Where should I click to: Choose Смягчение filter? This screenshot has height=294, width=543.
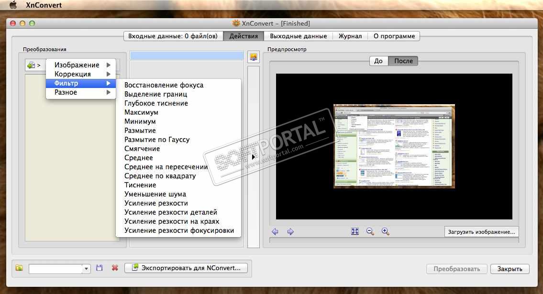[x=178, y=149]
